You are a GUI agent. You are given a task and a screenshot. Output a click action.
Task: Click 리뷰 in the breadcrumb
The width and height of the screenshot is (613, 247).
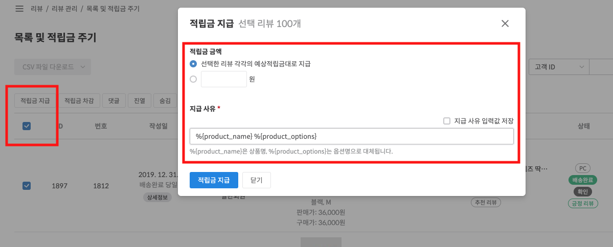point(36,9)
